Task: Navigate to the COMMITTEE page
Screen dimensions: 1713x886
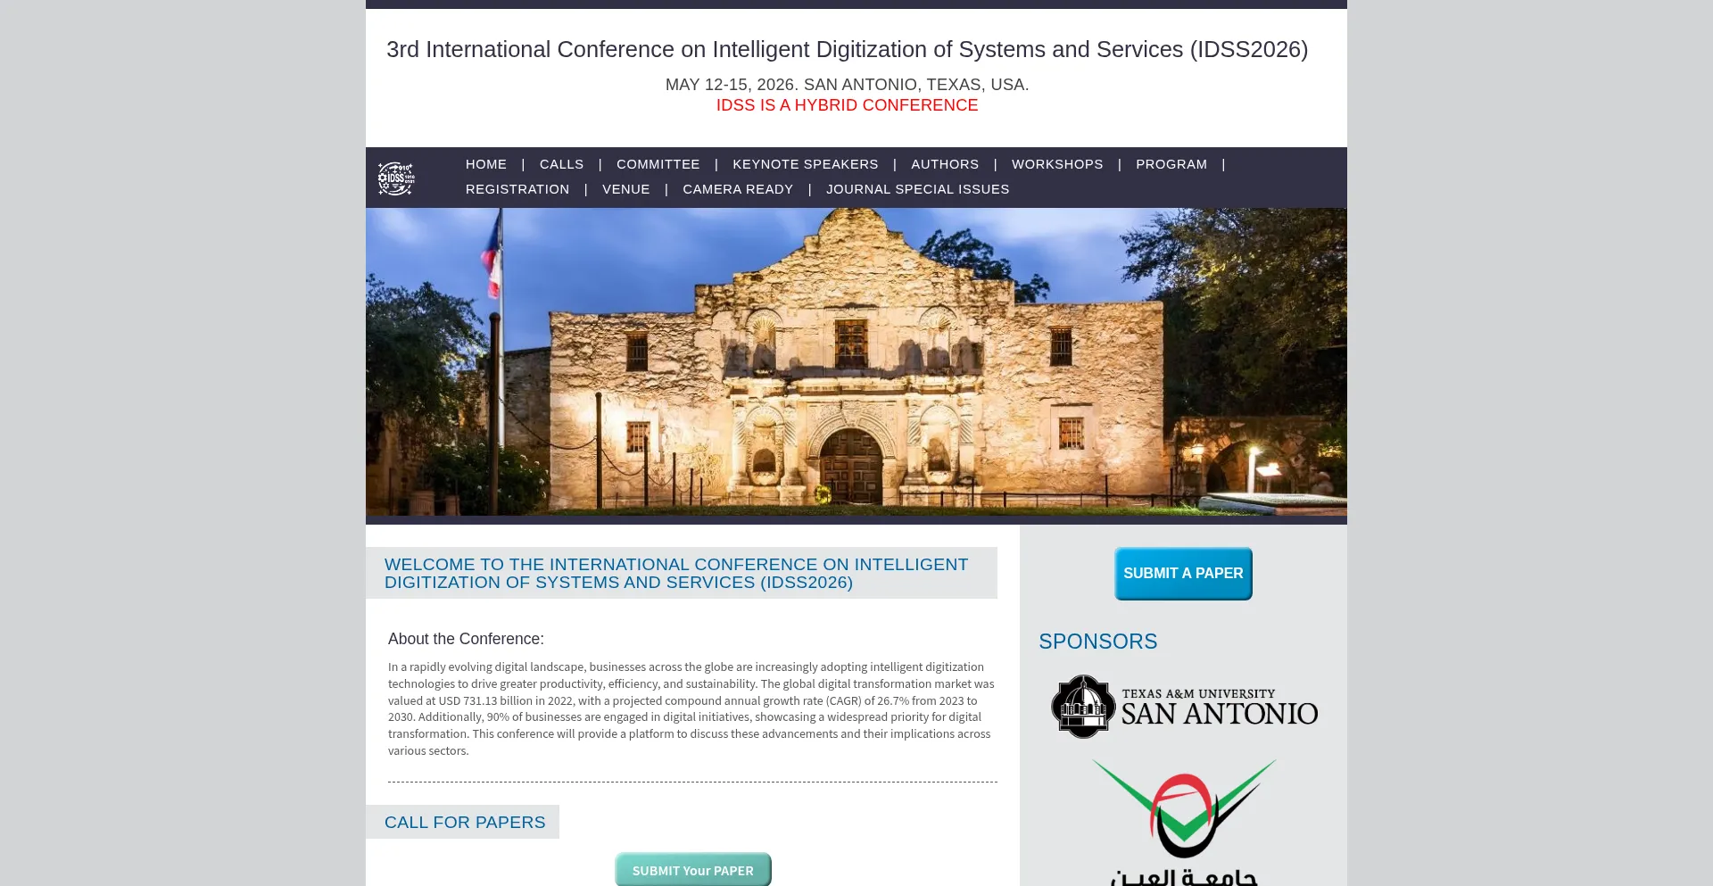Action: coord(658,164)
